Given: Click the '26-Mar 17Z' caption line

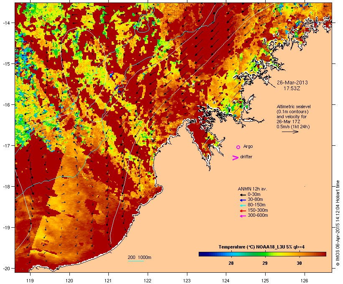Looking at the screenshot, I should 288,122.
